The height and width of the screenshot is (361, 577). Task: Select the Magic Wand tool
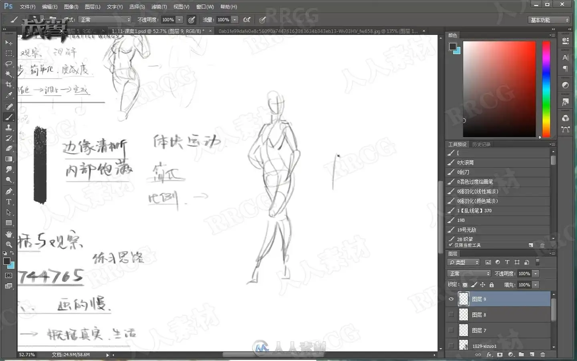coord(9,74)
